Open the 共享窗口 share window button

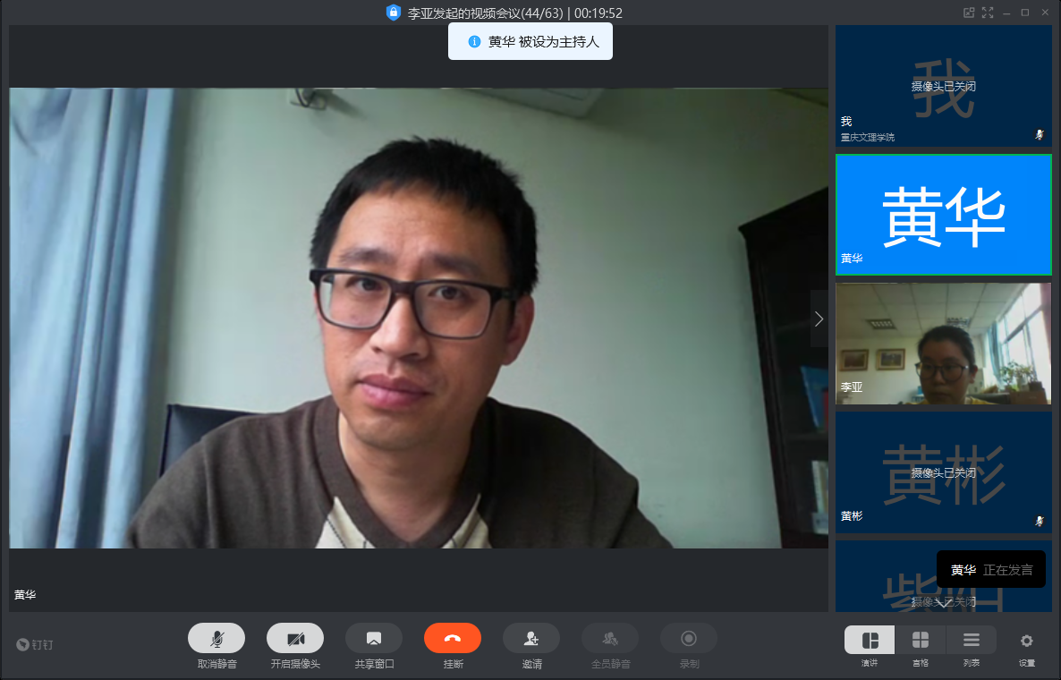374,638
